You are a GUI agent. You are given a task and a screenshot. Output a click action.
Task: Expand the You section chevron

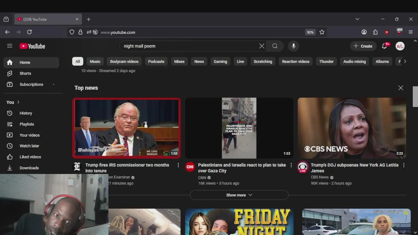point(18,102)
